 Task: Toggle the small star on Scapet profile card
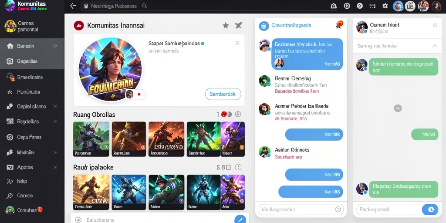pyautogui.click(x=237, y=43)
